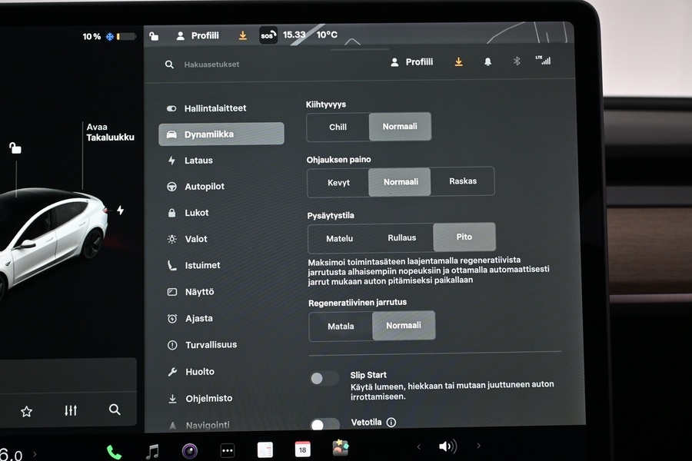
Task: Open the Dashcam camera icon
Action: click(189, 449)
